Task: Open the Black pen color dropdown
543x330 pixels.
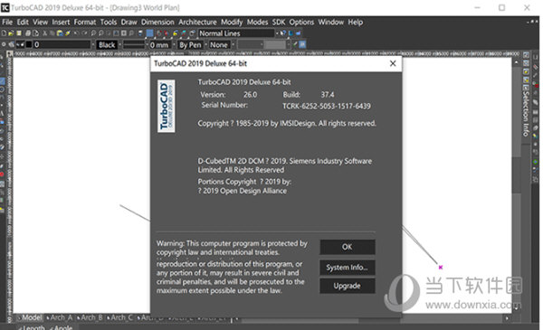Action: point(119,44)
